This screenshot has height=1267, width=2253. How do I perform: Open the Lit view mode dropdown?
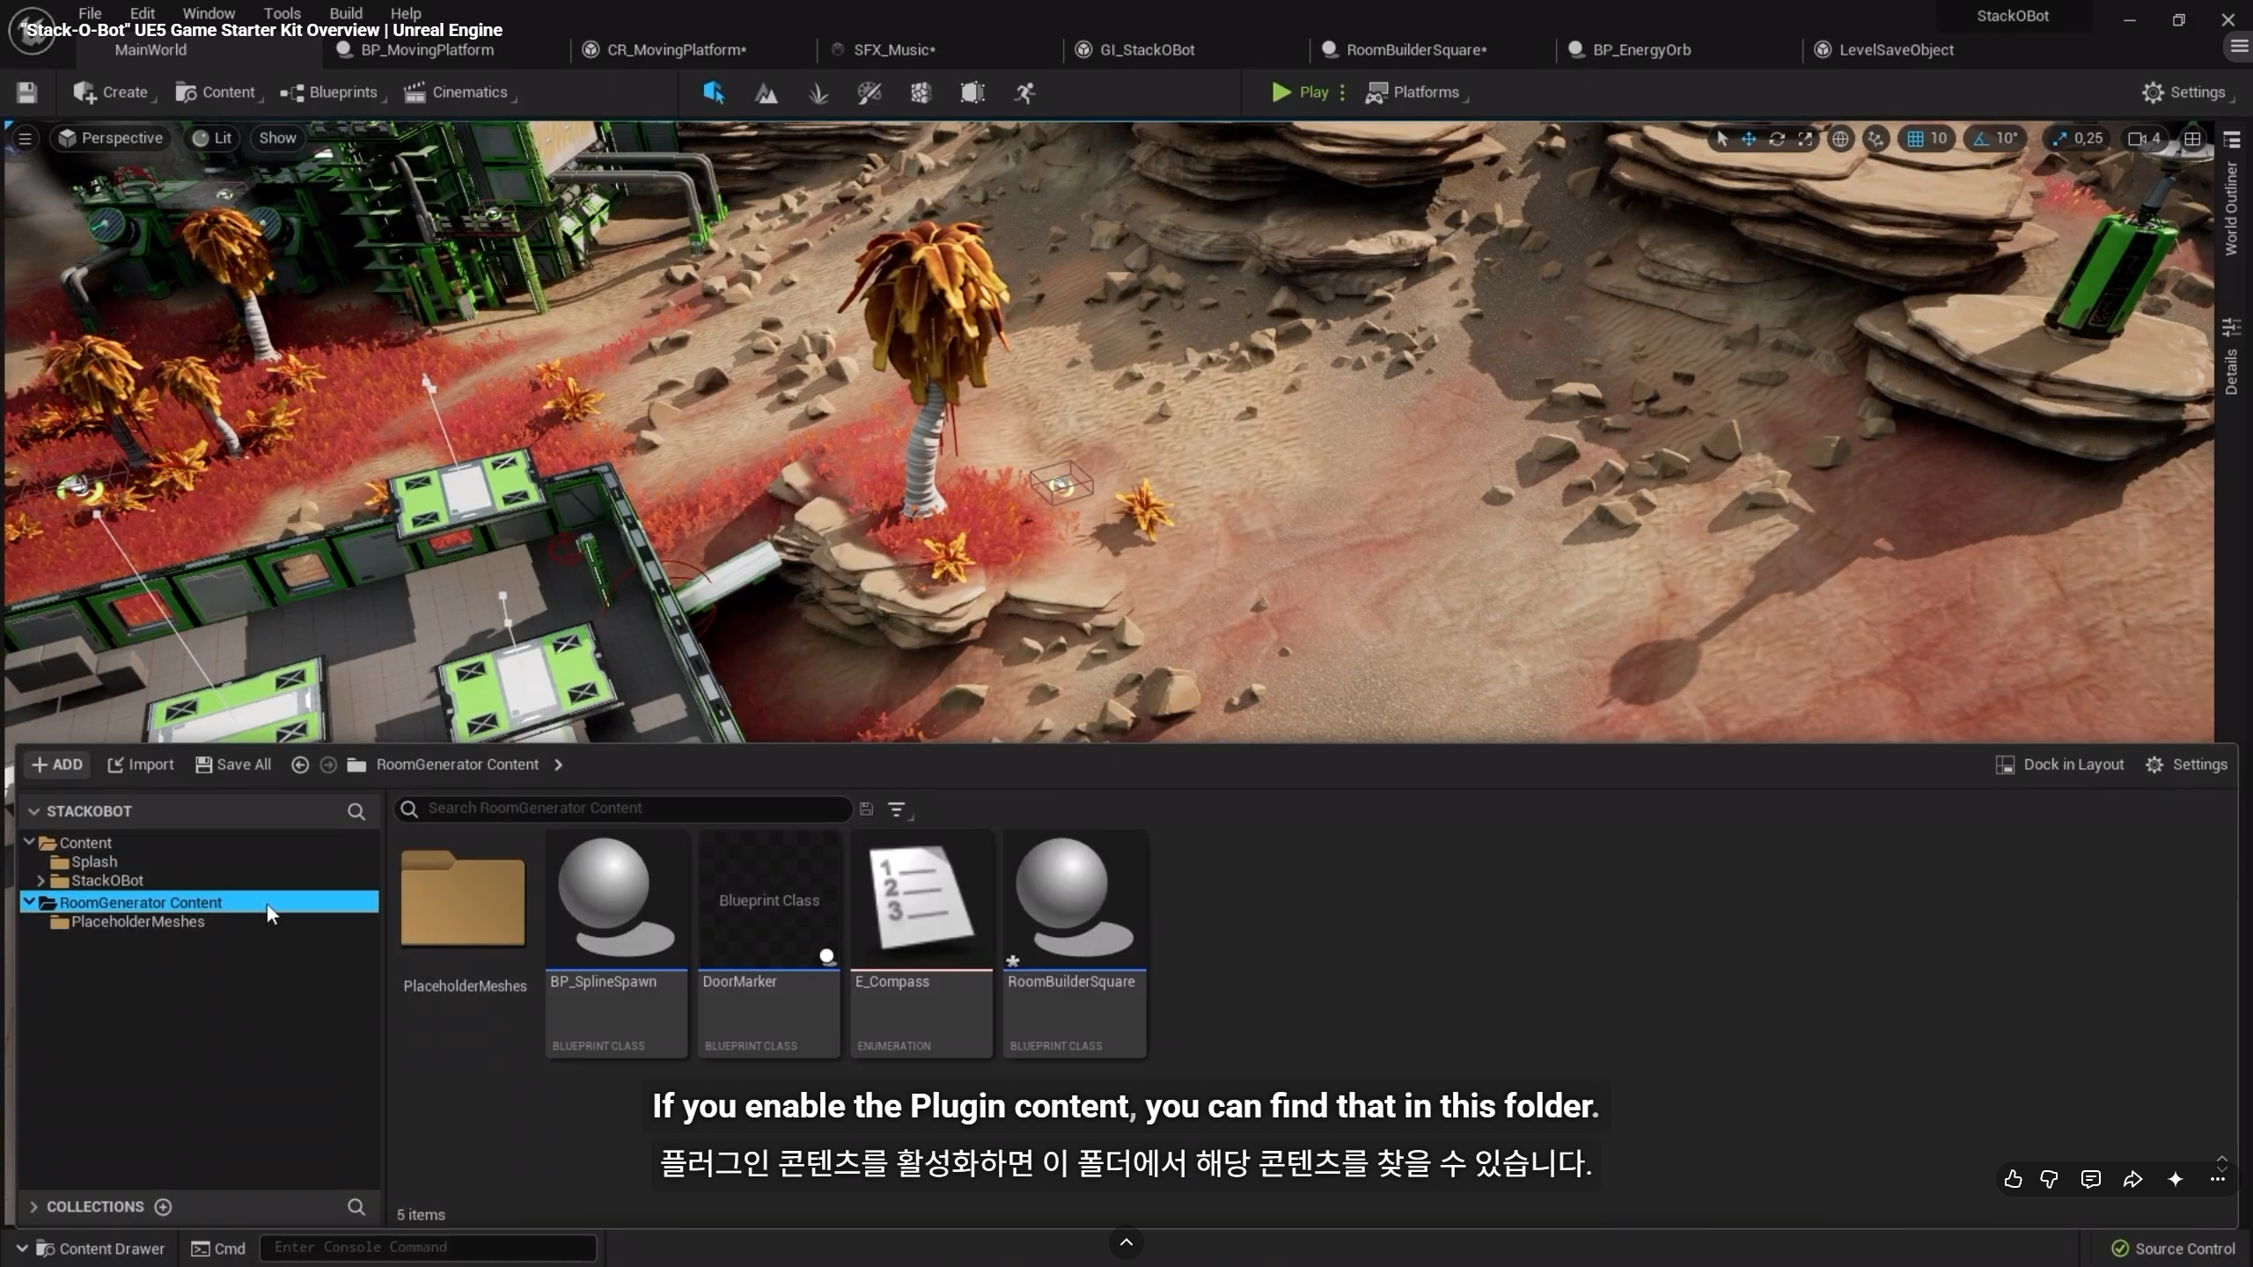211,138
